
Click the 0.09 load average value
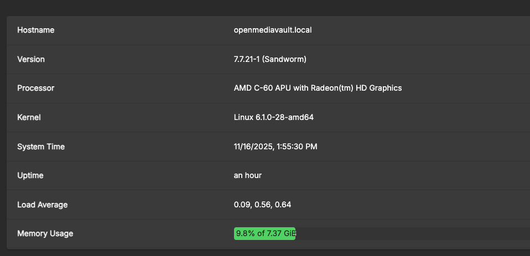(242, 205)
